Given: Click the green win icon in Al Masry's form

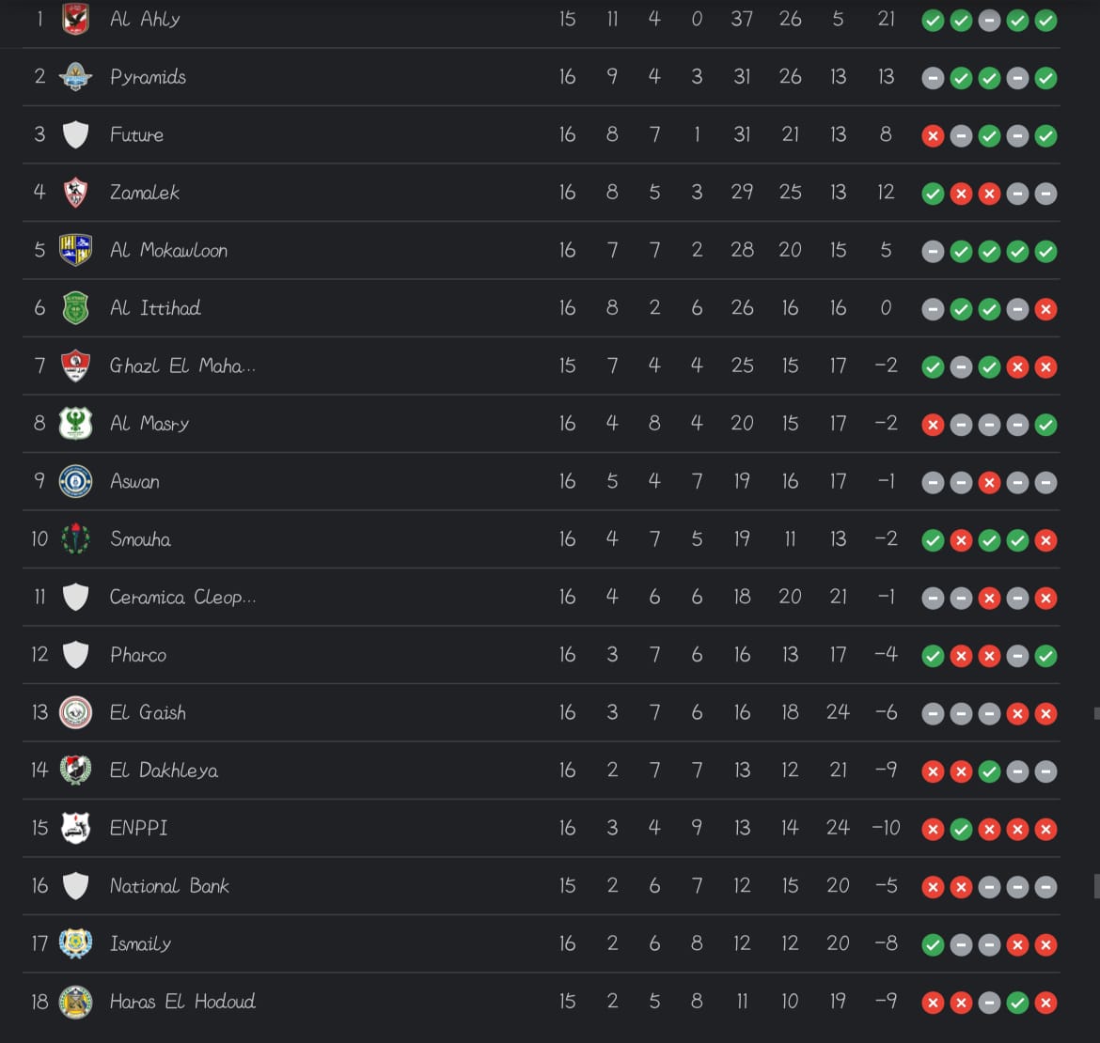Looking at the screenshot, I should click(1045, 425).
